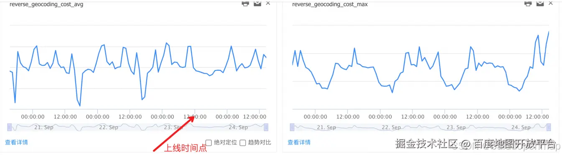Image resolution: width=562 pixels, height=155 pixels.
Task: Enable the 趋势对比 checkbox
Action: 242,142
